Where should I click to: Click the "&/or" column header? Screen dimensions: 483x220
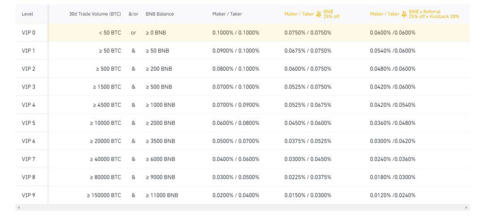[x=133, y=14]
